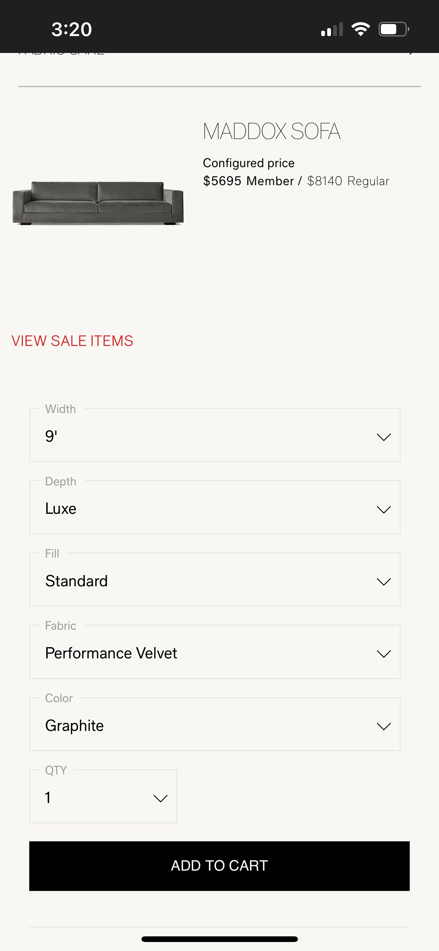Click the chevron arrow in the Depth field
The width and height of the screenshot is (439, 951).
coord(383,510)
